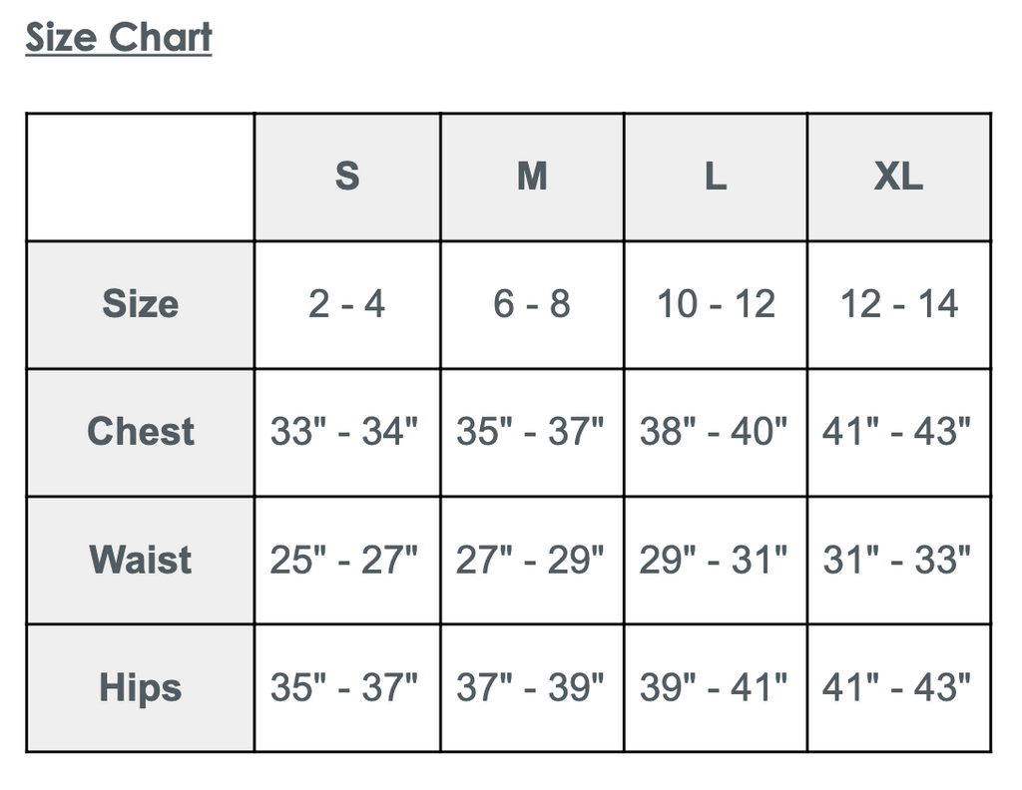Click the L column header
The width and height of the screenshot is (1022, 790).
716,177
